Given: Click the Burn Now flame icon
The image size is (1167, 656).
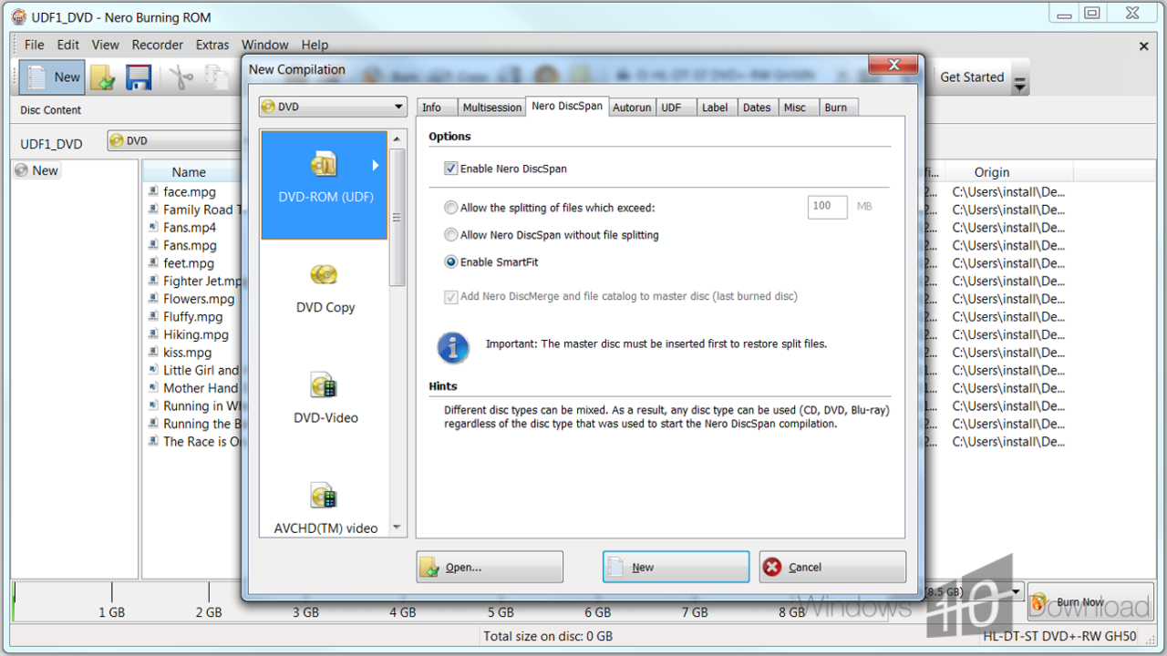Looking at the screenshot, I should (x=1039, y=602).
